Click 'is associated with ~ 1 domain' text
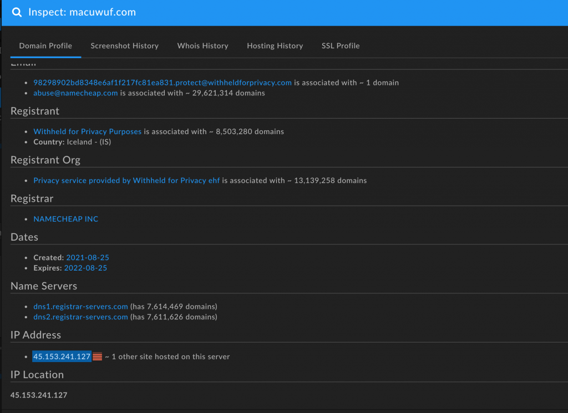 pos(347,83)
